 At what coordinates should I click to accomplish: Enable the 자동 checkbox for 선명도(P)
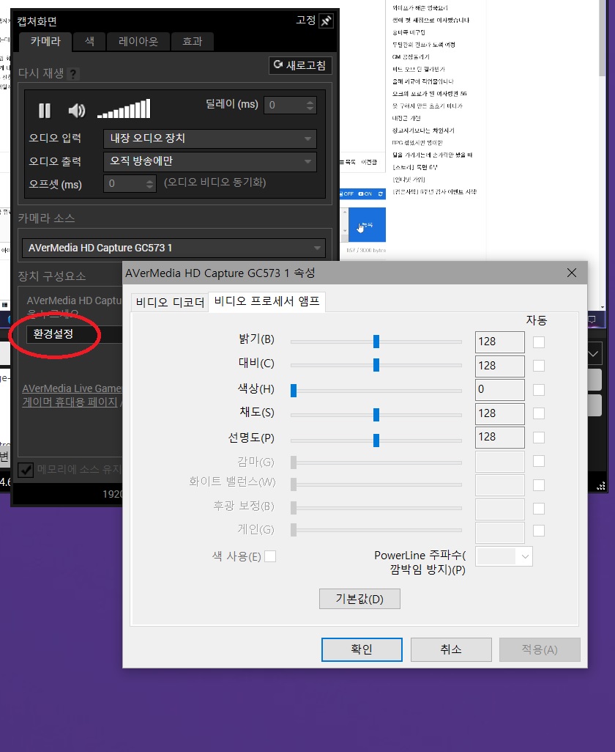pyautogui.click(x=539, y=438)
